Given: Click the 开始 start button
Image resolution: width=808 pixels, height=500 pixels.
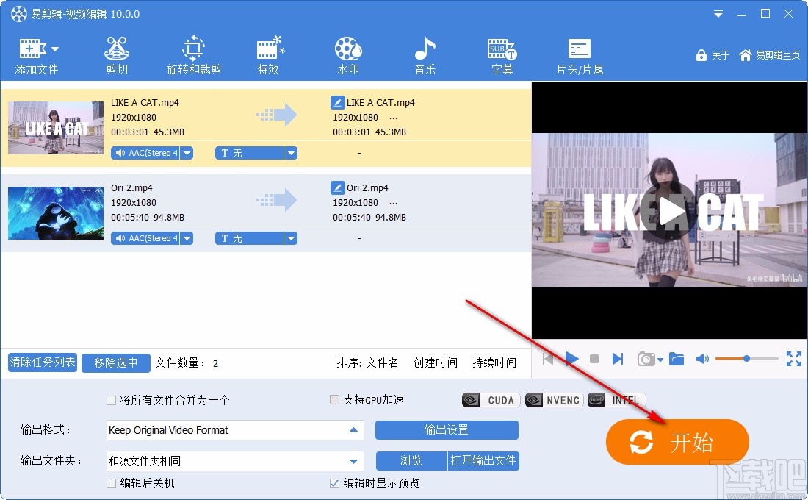Looking at the screenshot, I should tap(677, 442).
